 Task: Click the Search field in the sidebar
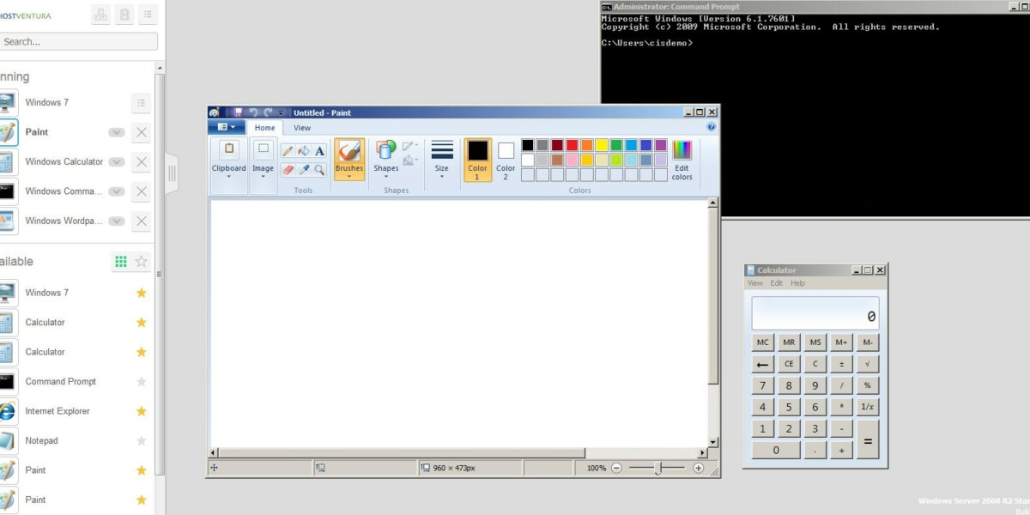[x=77, y=41]
